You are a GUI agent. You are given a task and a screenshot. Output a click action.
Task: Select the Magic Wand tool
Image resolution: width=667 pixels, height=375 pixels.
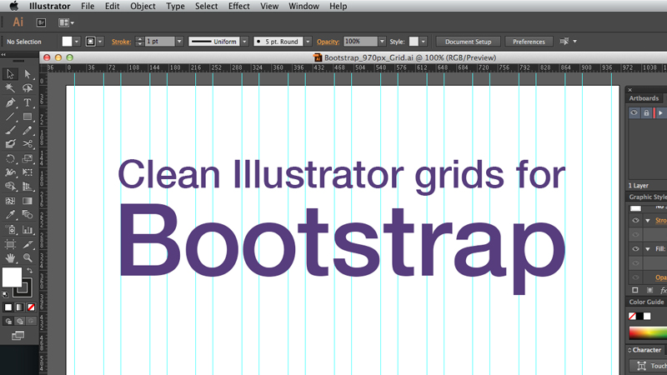click(10, 88)
